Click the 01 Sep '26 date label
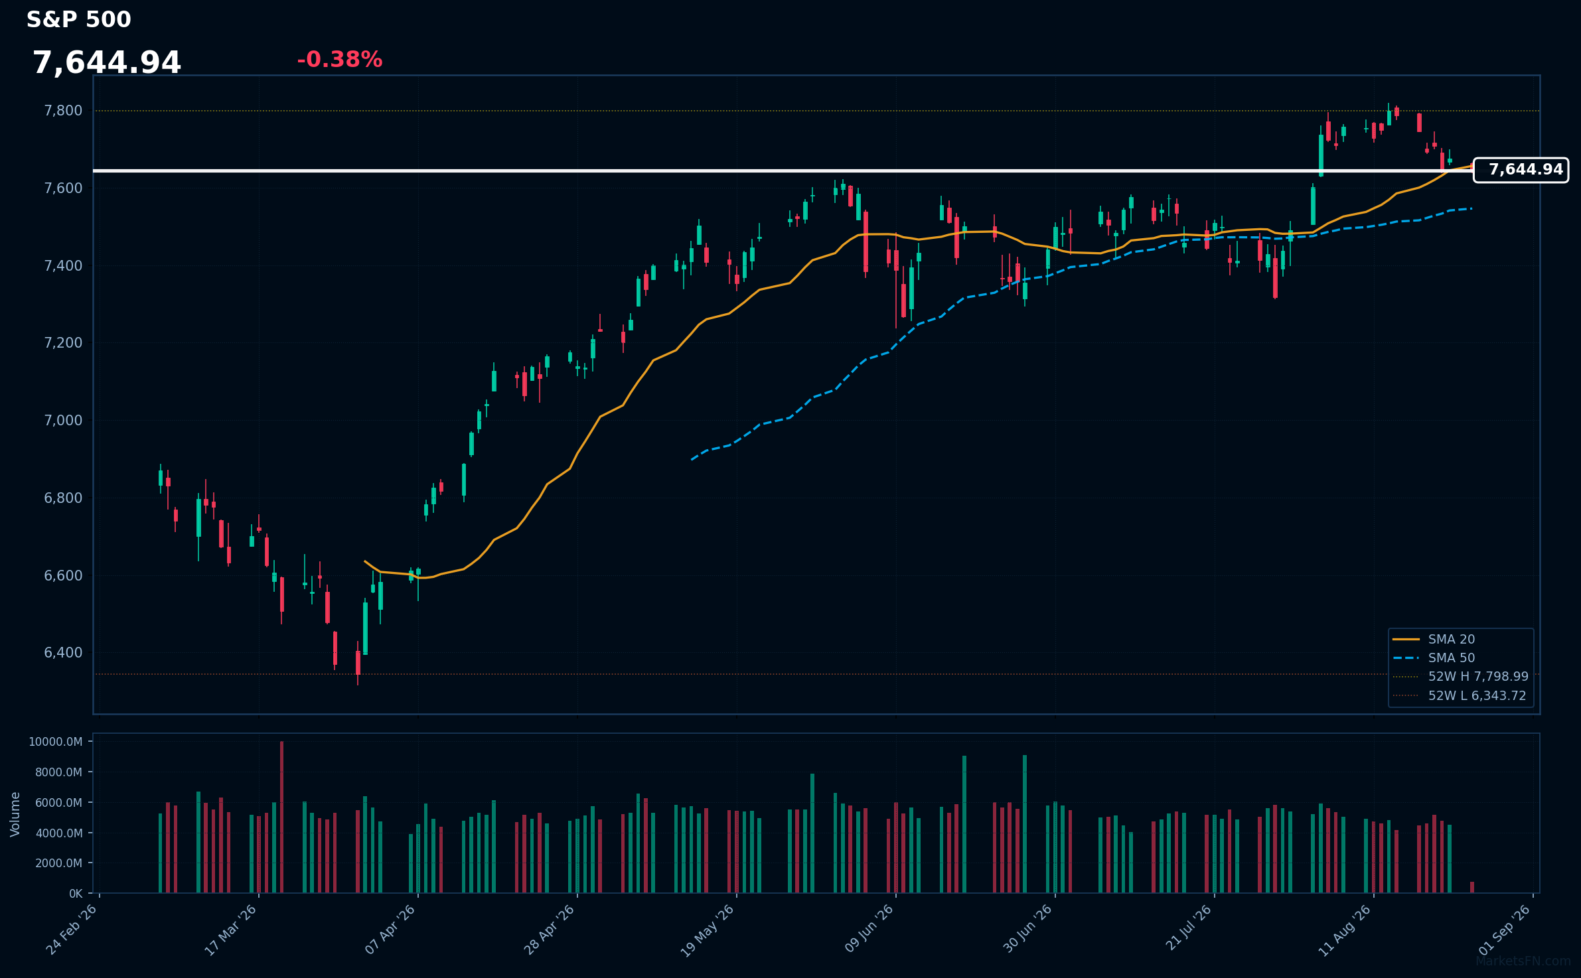Image resolution: width=1581 pixels, height=978 pixels. pyautogui.click(x=1505, y=930)
